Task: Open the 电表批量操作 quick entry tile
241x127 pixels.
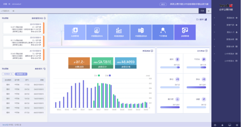Action: (141, 32)
